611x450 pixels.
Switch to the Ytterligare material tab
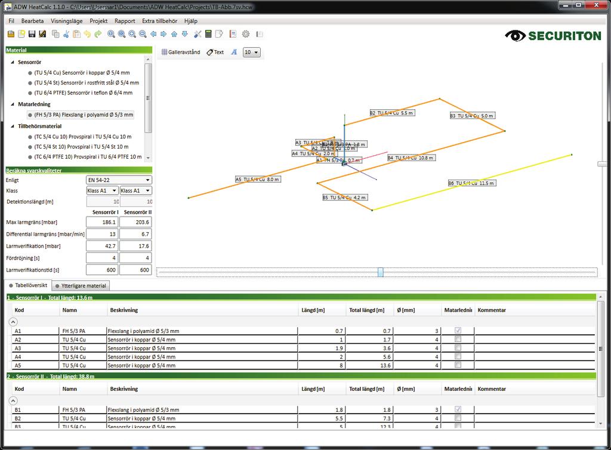click(81, 286)
